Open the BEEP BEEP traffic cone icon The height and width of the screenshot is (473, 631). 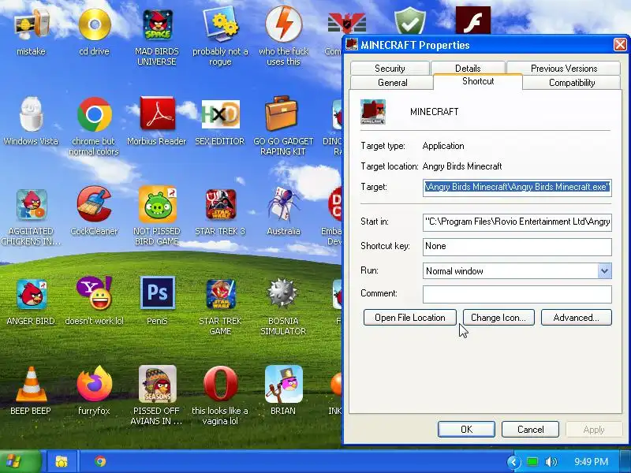click(32, 385)
